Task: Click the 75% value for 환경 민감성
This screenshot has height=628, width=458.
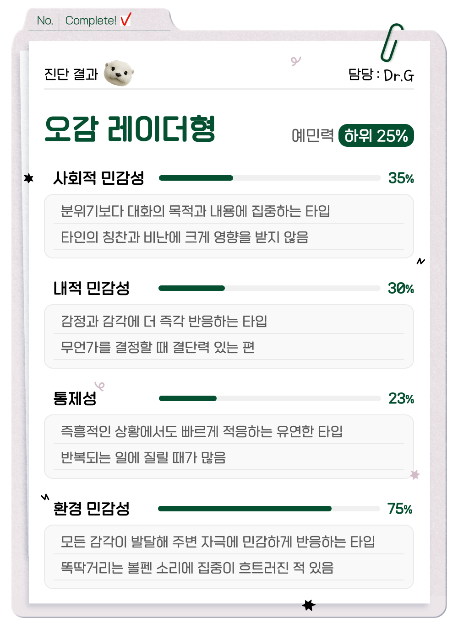Action: coord(400,509)
